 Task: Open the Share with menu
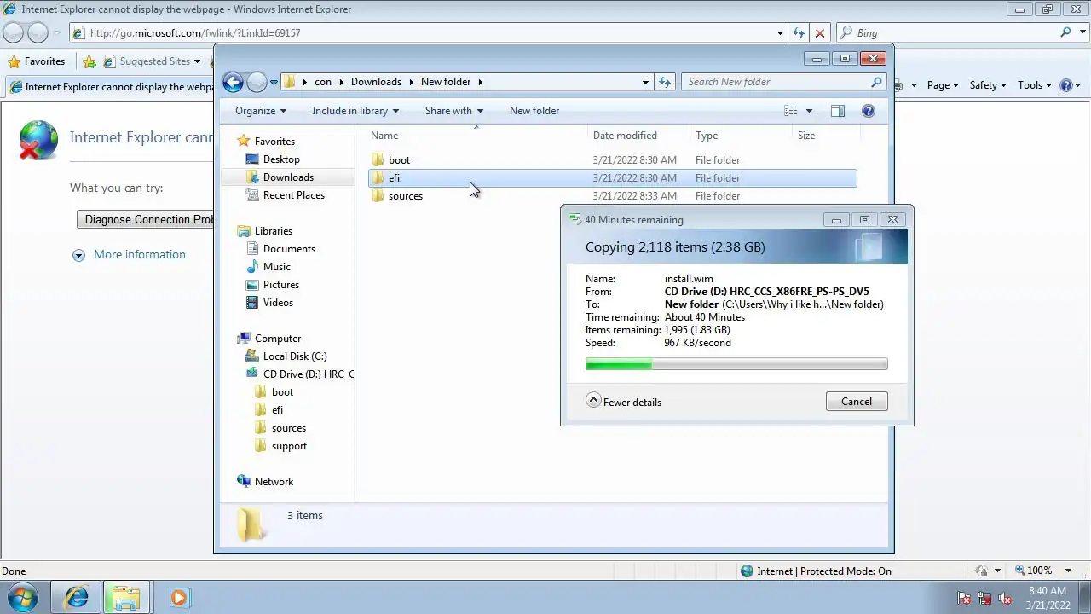[454, 111]
